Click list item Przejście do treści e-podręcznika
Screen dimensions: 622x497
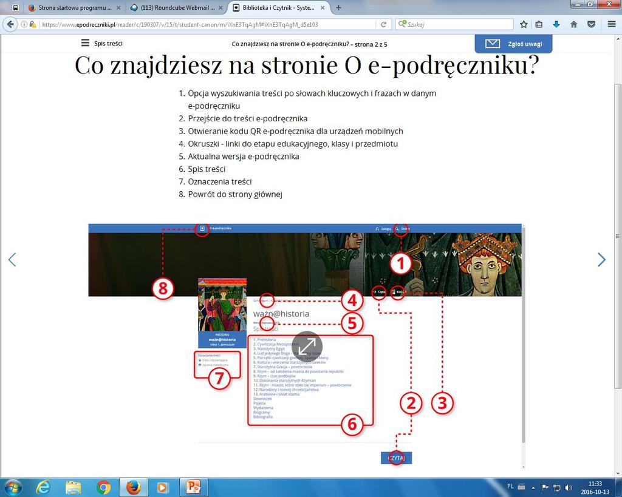[x=248, y=118]
